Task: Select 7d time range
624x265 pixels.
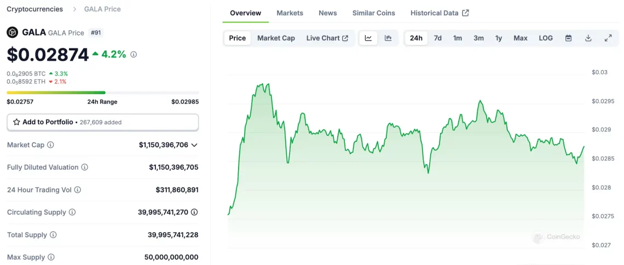Action: tap(438, 38)
